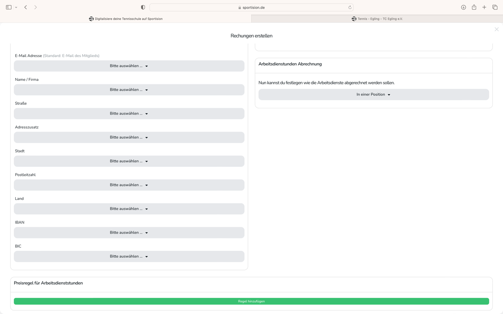Click the sportision.de address bar
The height and width of the screenshot is (314, 503).
251,7
